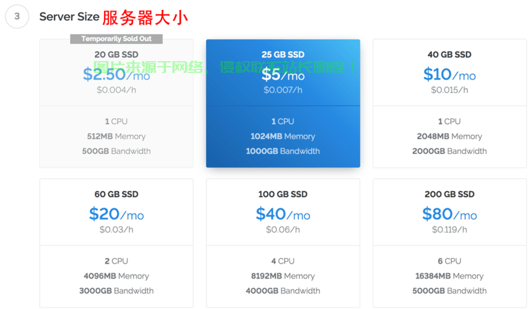Click the 2000GB Bandwidth spec
This screenshot has width=528, height=309.
[x=449, y=151]
